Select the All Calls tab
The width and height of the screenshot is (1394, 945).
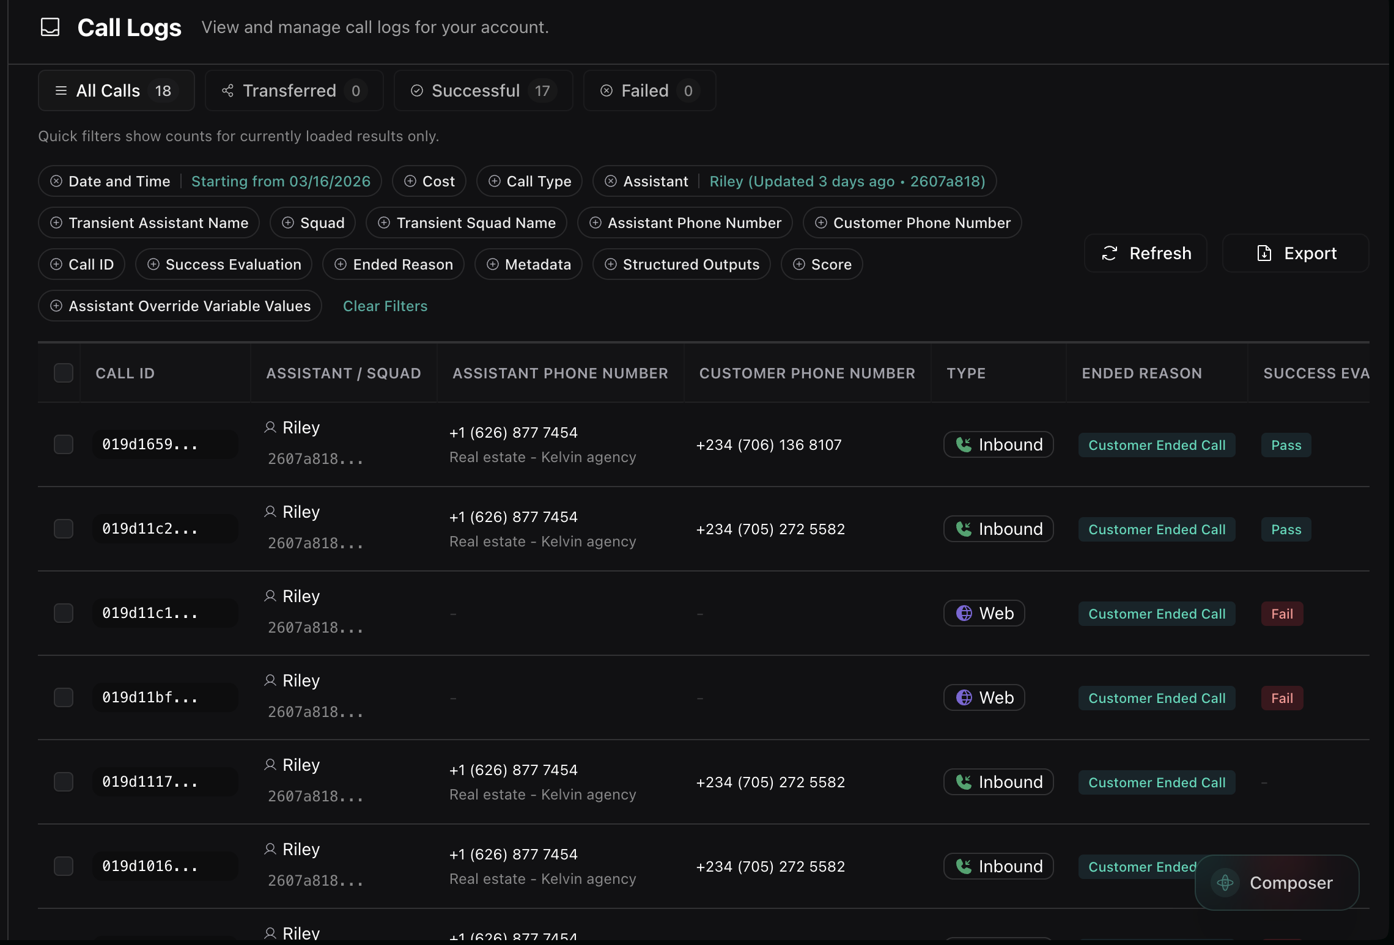pyautogui.click(x=116, y=91)
